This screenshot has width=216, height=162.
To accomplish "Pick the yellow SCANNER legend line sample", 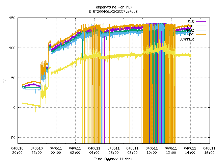I will (x=201, y=39).
